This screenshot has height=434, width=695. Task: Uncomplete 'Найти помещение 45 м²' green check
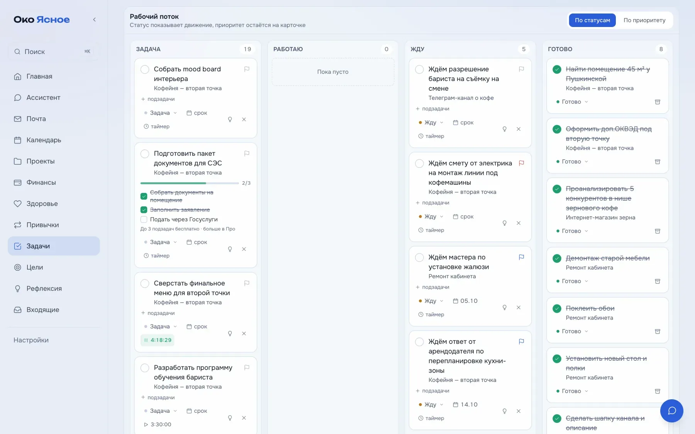[557, 69]
